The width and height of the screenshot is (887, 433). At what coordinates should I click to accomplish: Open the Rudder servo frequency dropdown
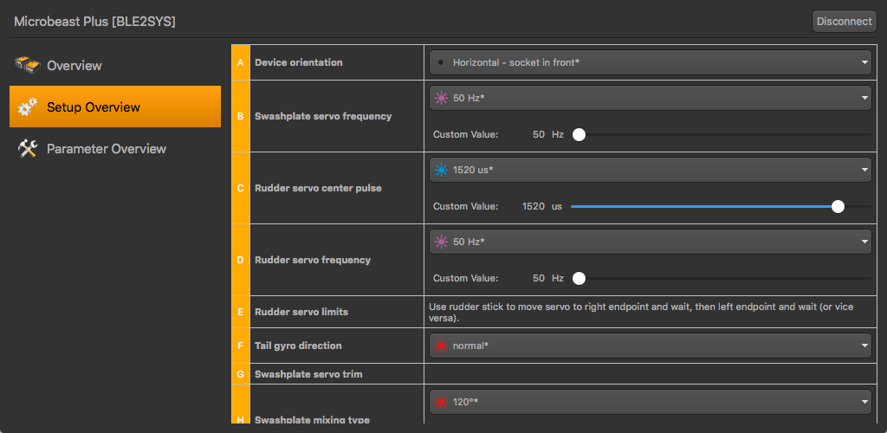(x=650, y=242)
